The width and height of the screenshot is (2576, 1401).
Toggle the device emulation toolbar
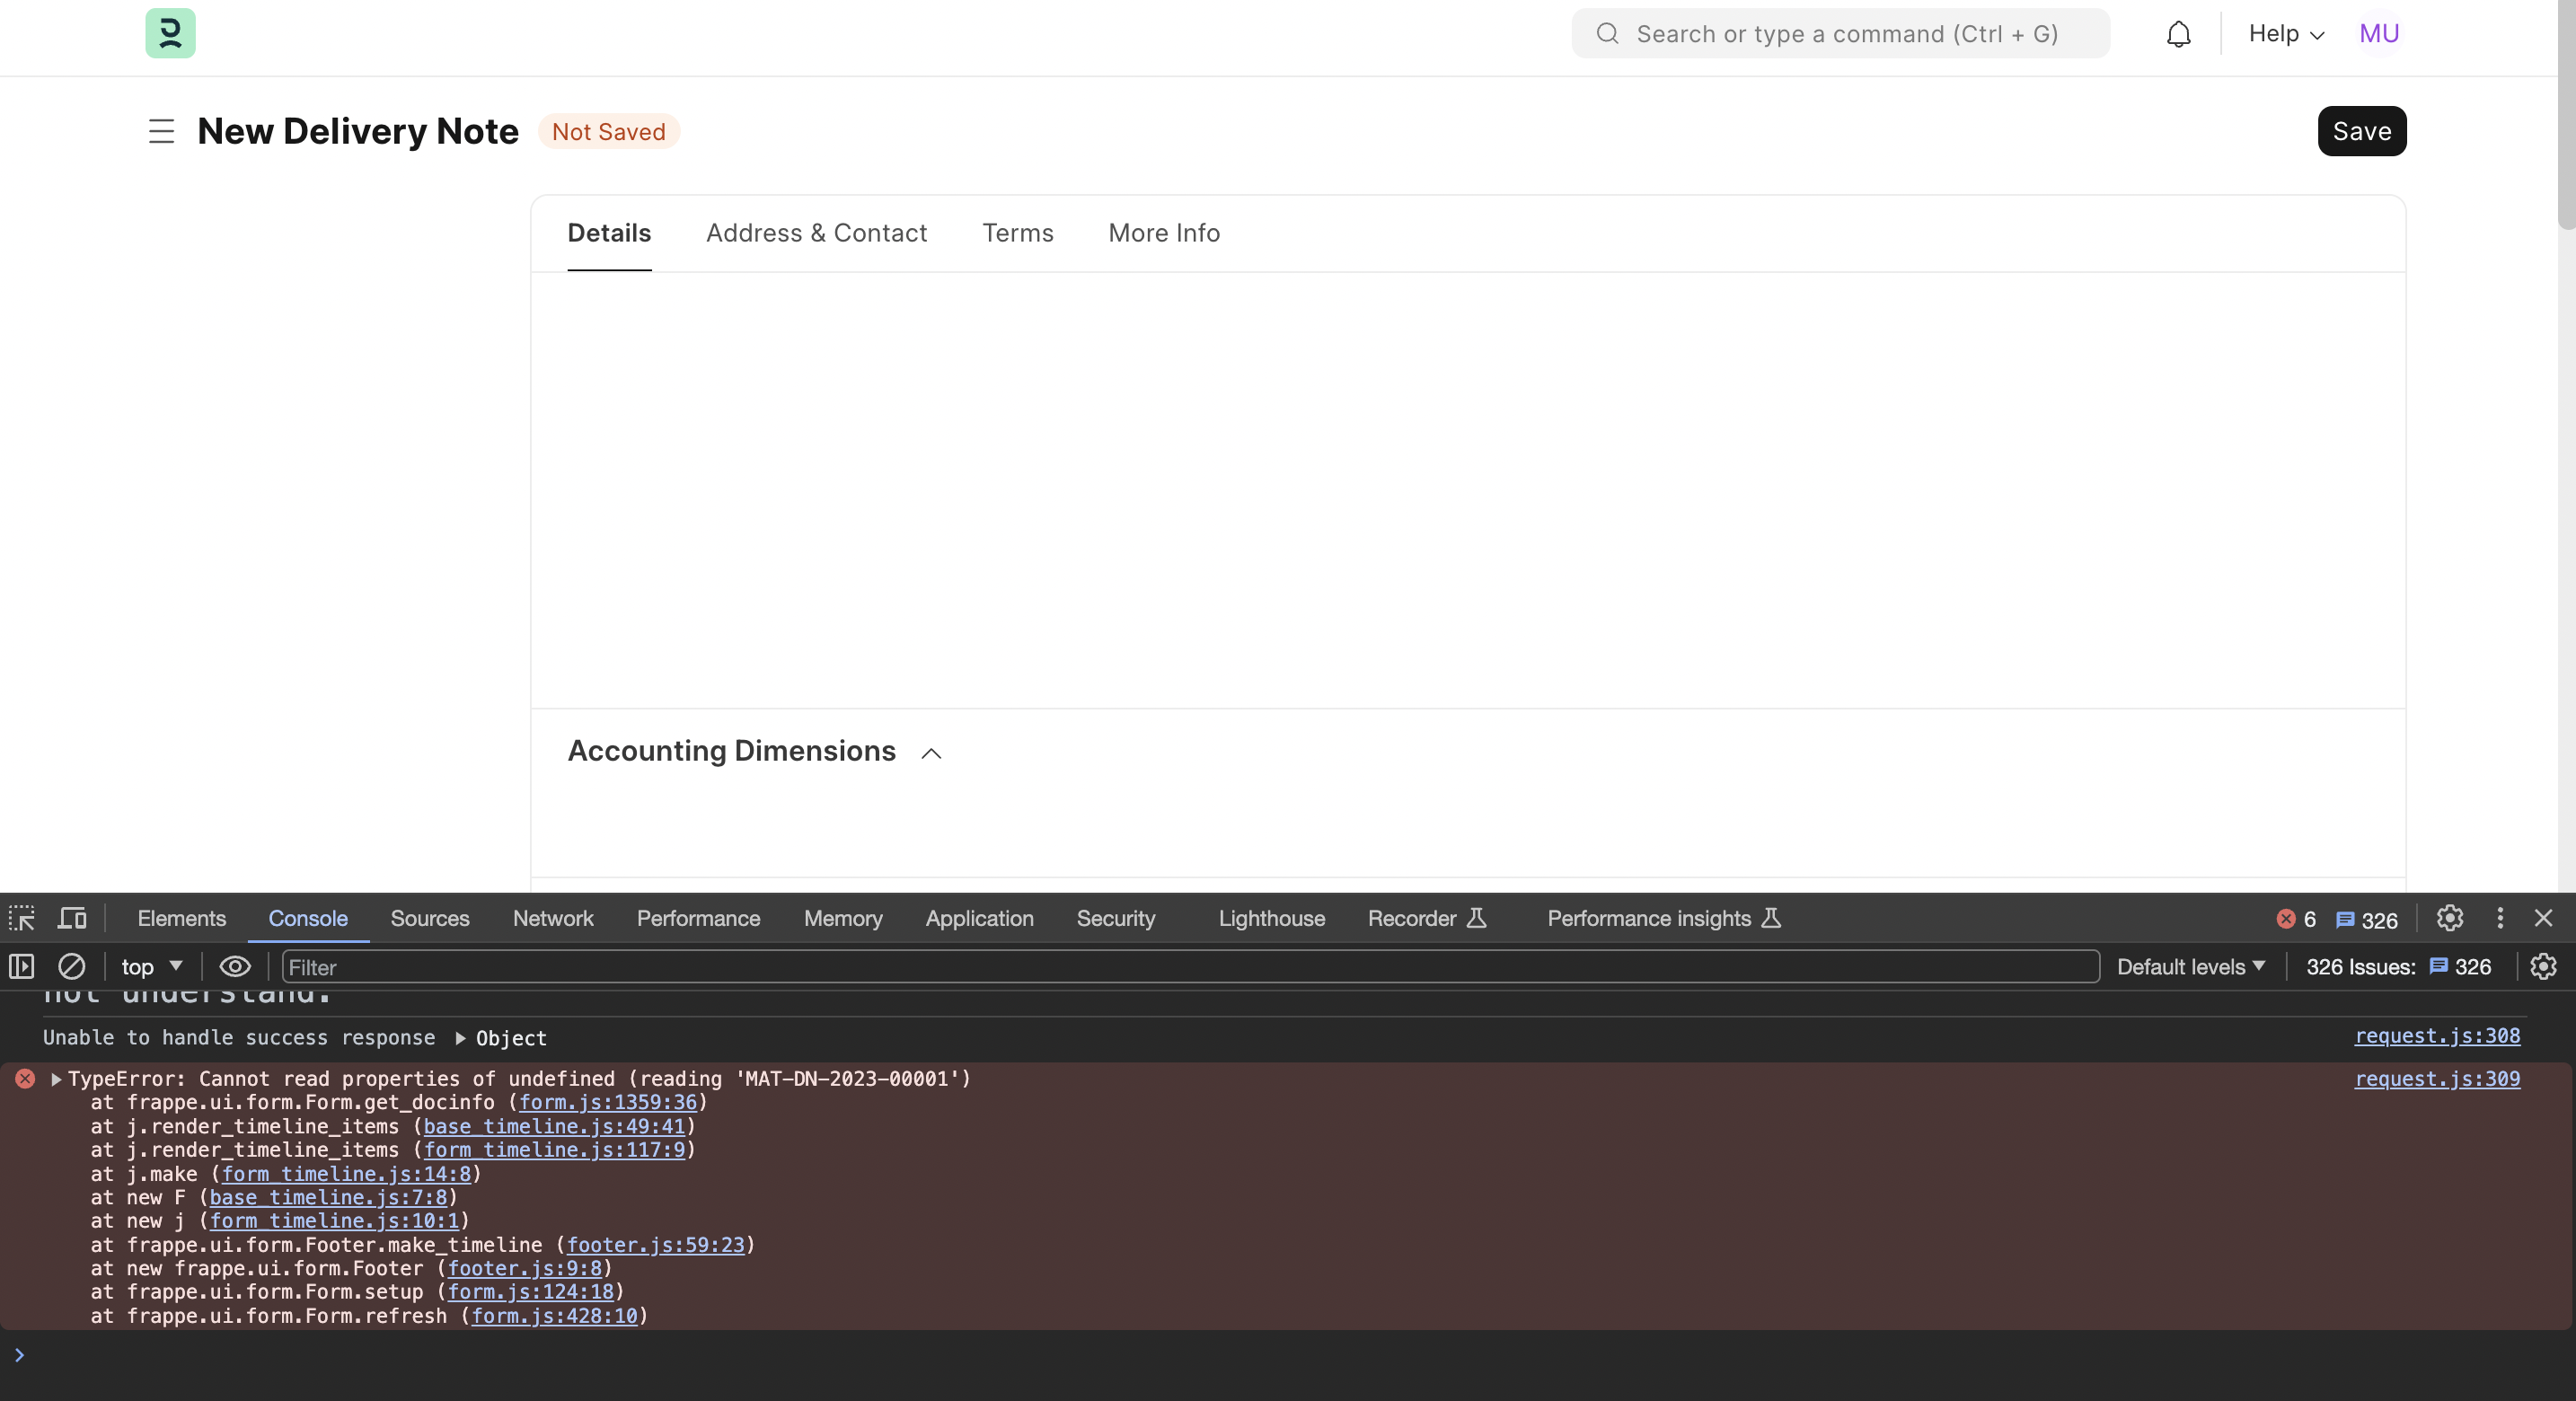tap(71, 917)
